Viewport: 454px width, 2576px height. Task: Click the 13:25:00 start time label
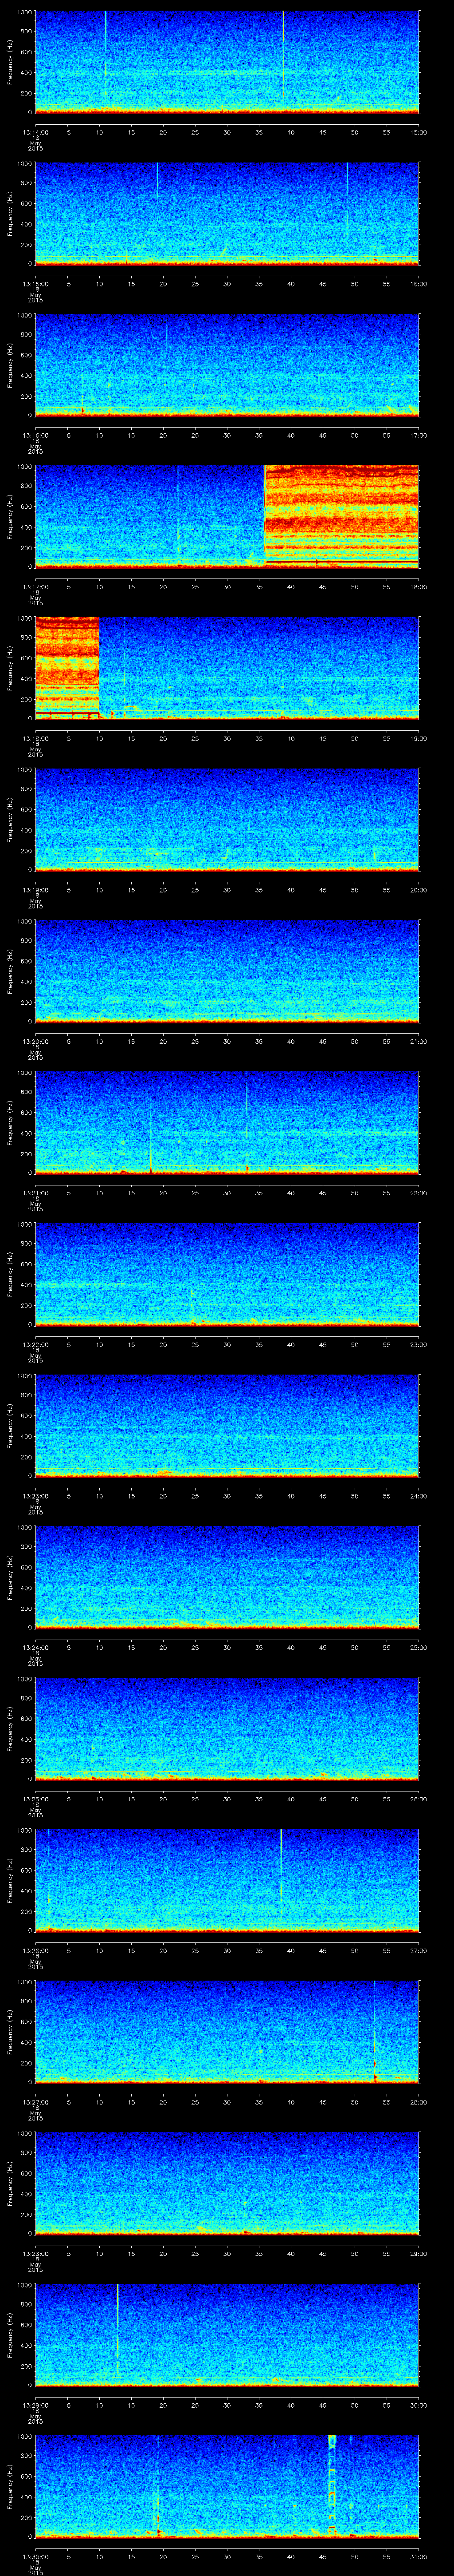point(35,1799)
